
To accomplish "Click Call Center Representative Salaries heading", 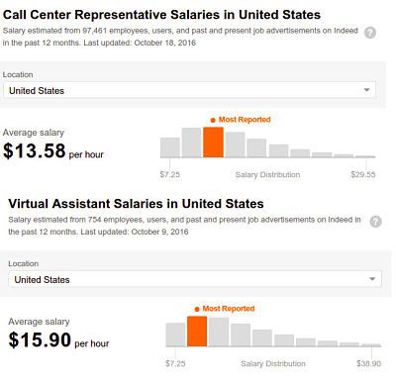I will click(x=161, y=15).
